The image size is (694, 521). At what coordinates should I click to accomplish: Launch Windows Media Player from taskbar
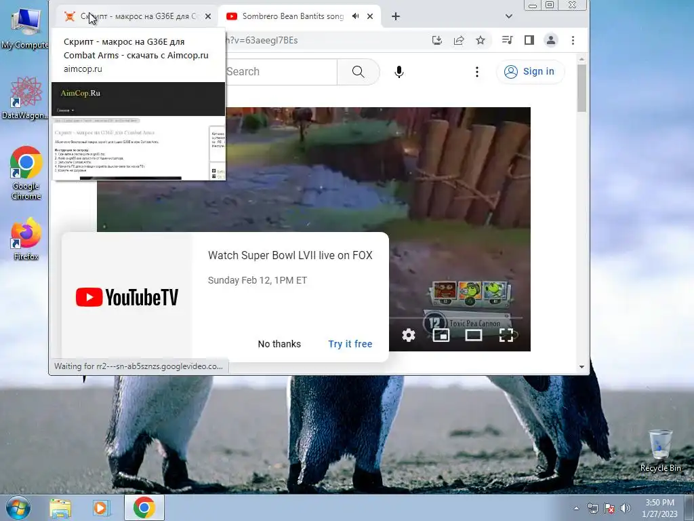tap(101, 508)
